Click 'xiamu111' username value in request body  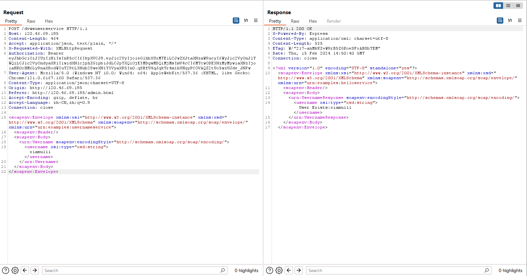[40, 152]
